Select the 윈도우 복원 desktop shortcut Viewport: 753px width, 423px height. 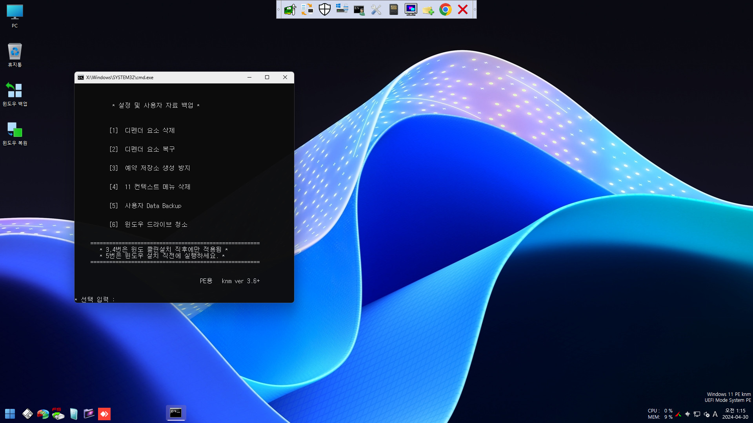click(15, 134)
